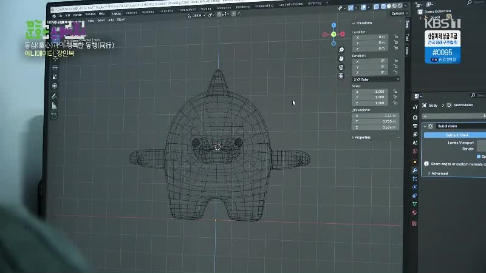Screen dimensions: 486x273
Task: Toggle lock on Location X
Action: [x=396, y=36]
